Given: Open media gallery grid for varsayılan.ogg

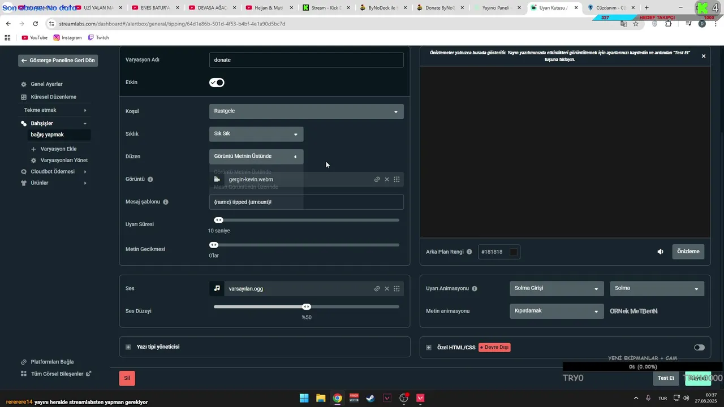Looking at the screenshot, I should click(x=397, y=288).
